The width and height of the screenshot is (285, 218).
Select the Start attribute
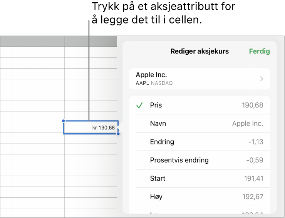click(199, 178)
